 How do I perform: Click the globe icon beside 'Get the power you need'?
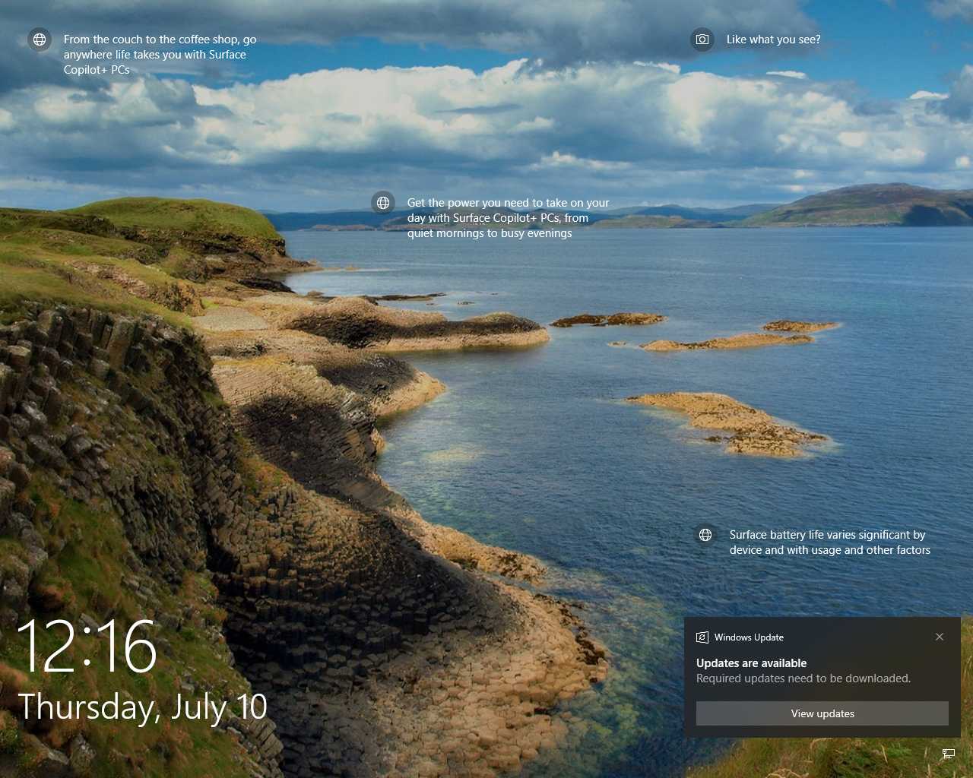[x=383, y=203]
